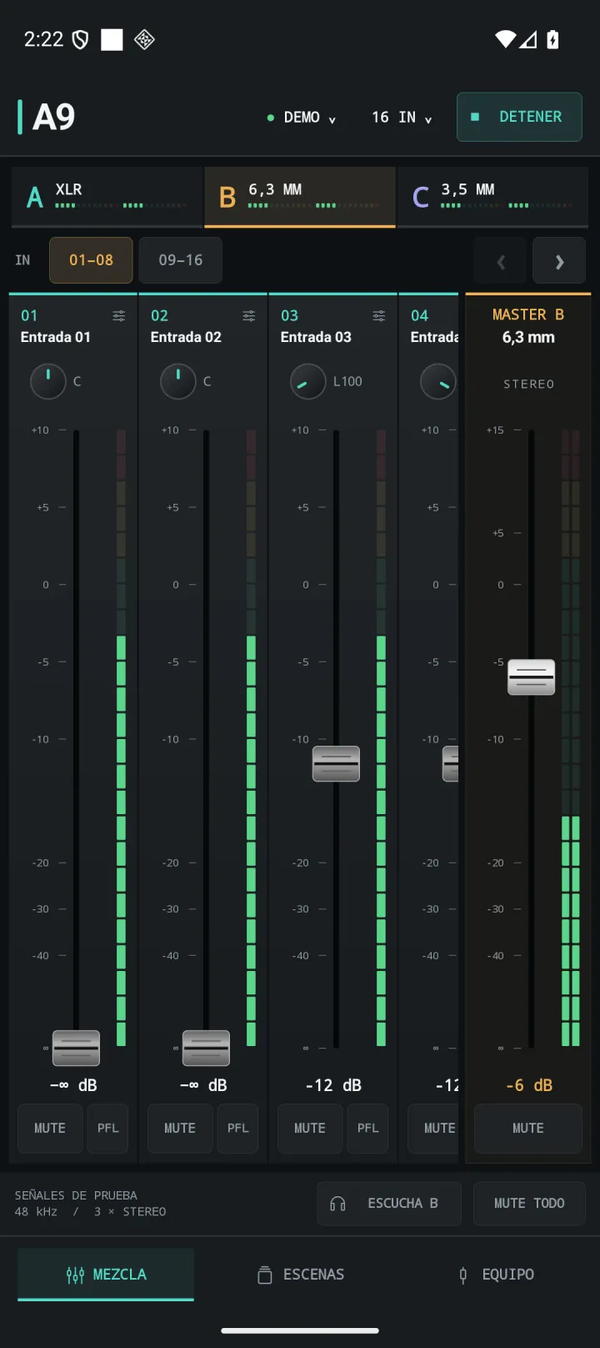The image size is (600, 1348).
Task: Enable PFL on channel 01
Action: pos(107,1128)
